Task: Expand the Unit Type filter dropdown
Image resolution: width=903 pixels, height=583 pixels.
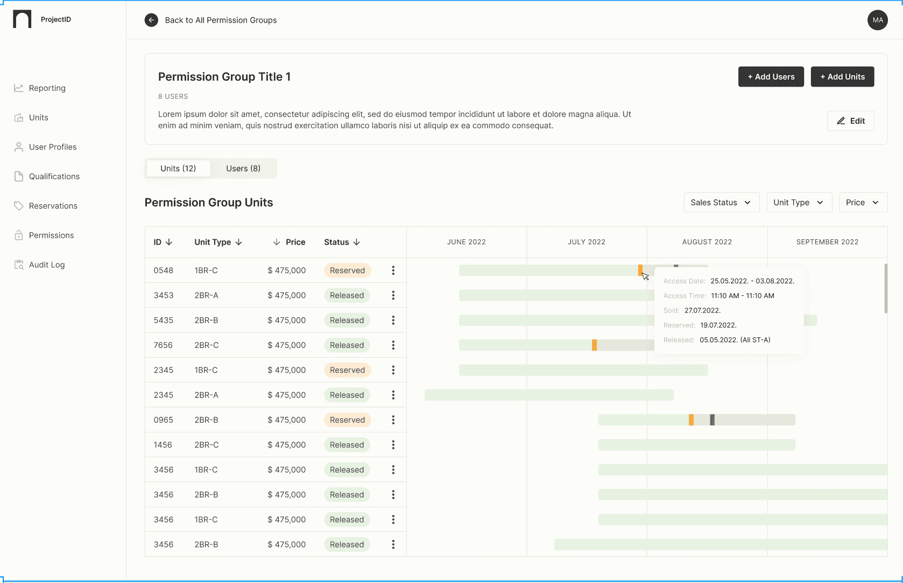Action: point(799,202)
